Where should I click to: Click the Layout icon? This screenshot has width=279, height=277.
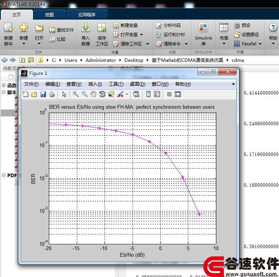click(224, 28)
